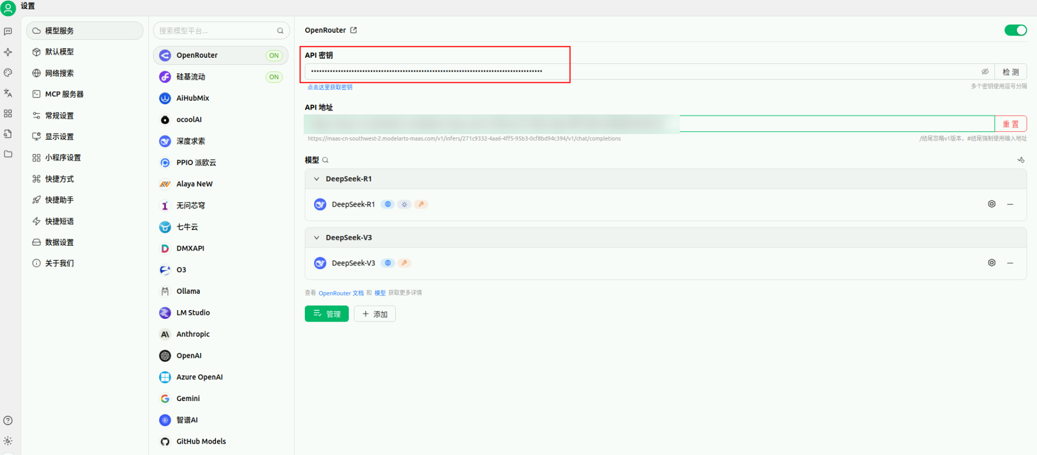Click the green 管理 button
This screenshot has height=455, width=1037.
[x=327, y=314]
